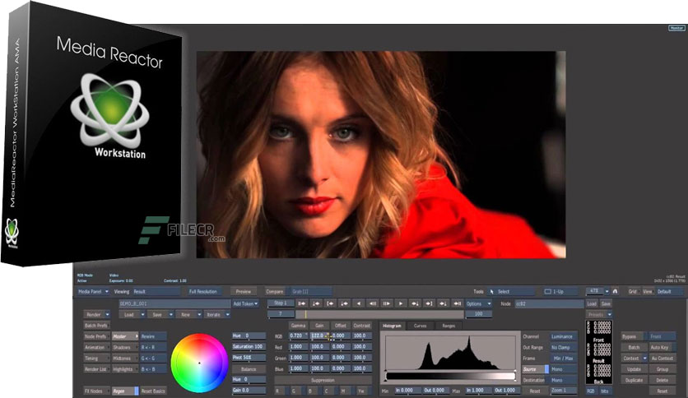Click the Reset Basics button

(x=153, y=391)
